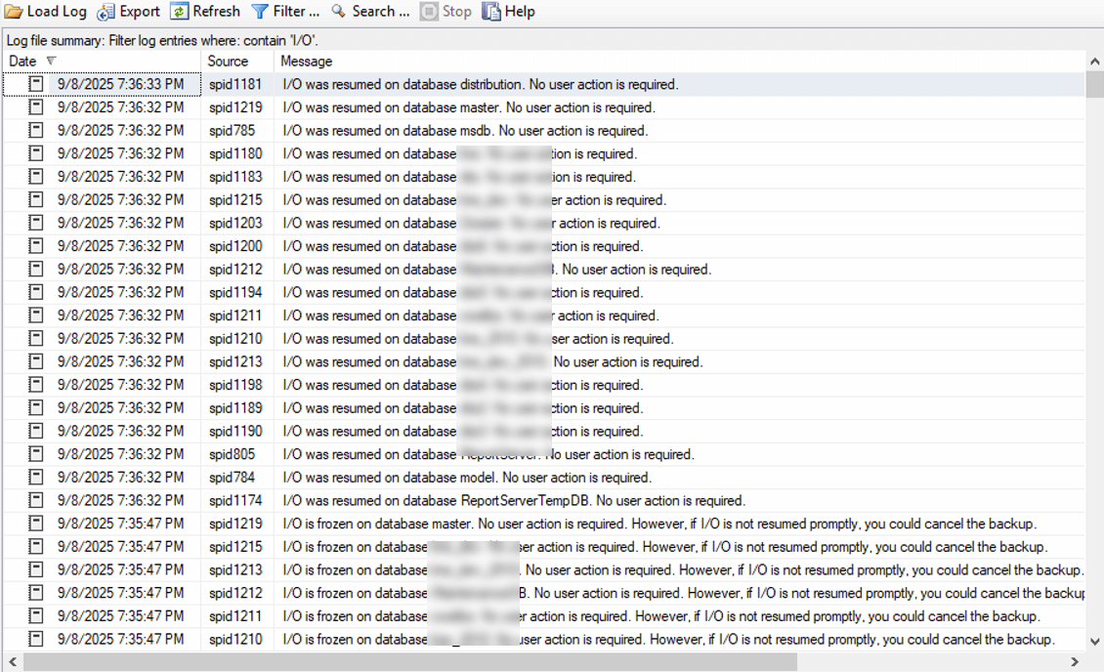The height and width of the screenshot is (672, 1104).
Task: Click the horizontal scrollbar left arrow
Action: [13, 662]
